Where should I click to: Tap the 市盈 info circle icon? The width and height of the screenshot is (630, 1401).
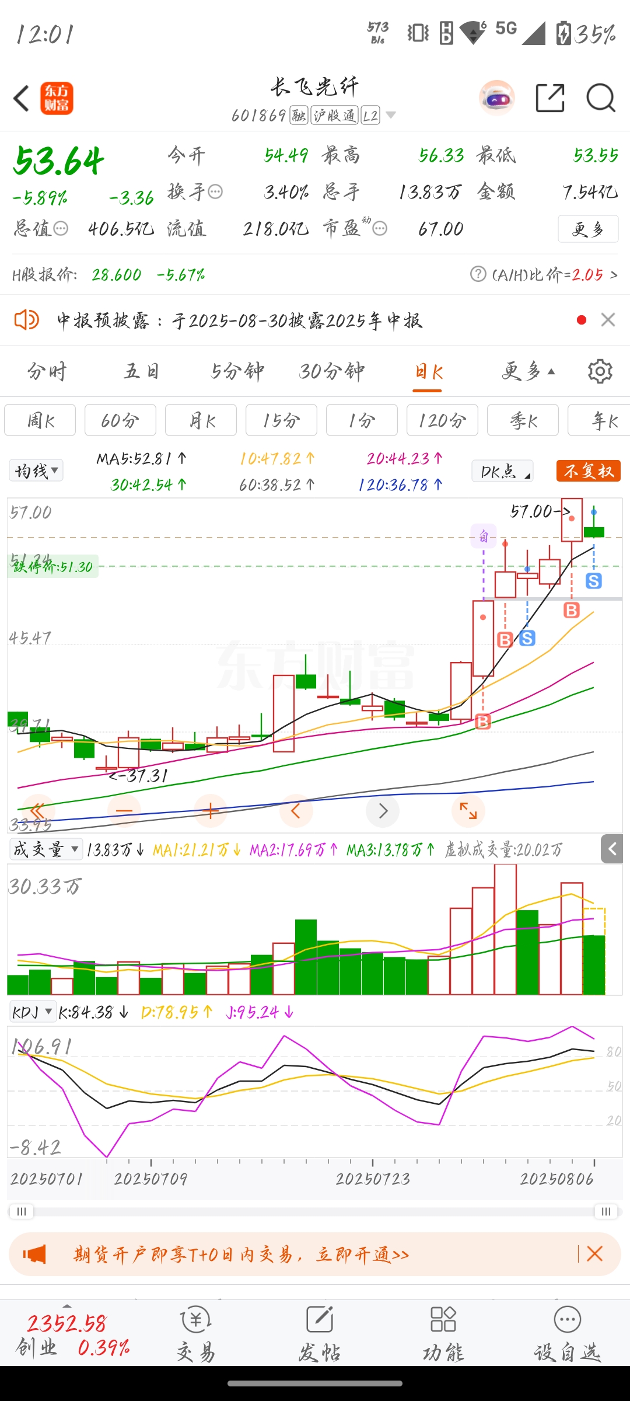pos(380,228)
